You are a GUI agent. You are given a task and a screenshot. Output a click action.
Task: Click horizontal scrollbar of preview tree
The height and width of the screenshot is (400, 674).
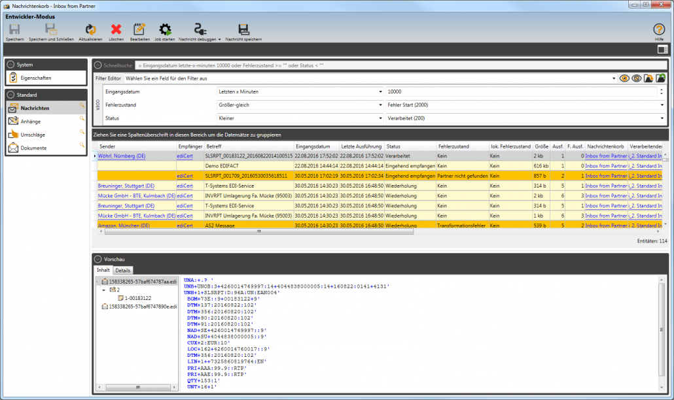[137, 387]
